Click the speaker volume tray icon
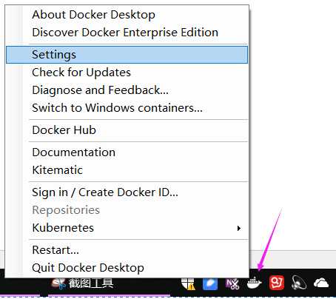This screenshot has width=336, height=299. coord(299,283)
